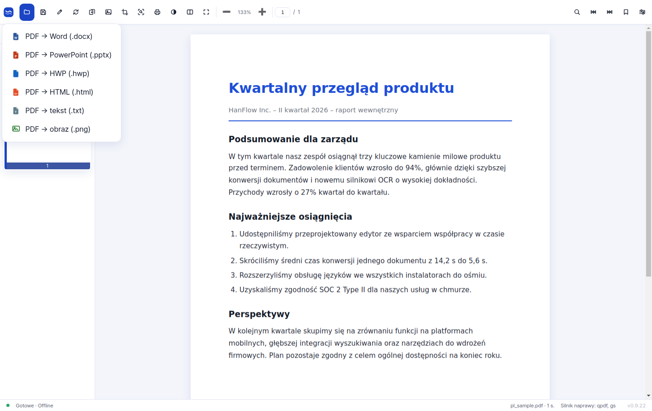The width and height of the screenshot is (652, 411).
Task: Choose PDF → Word (.docx)
Action: click(62, 36)
